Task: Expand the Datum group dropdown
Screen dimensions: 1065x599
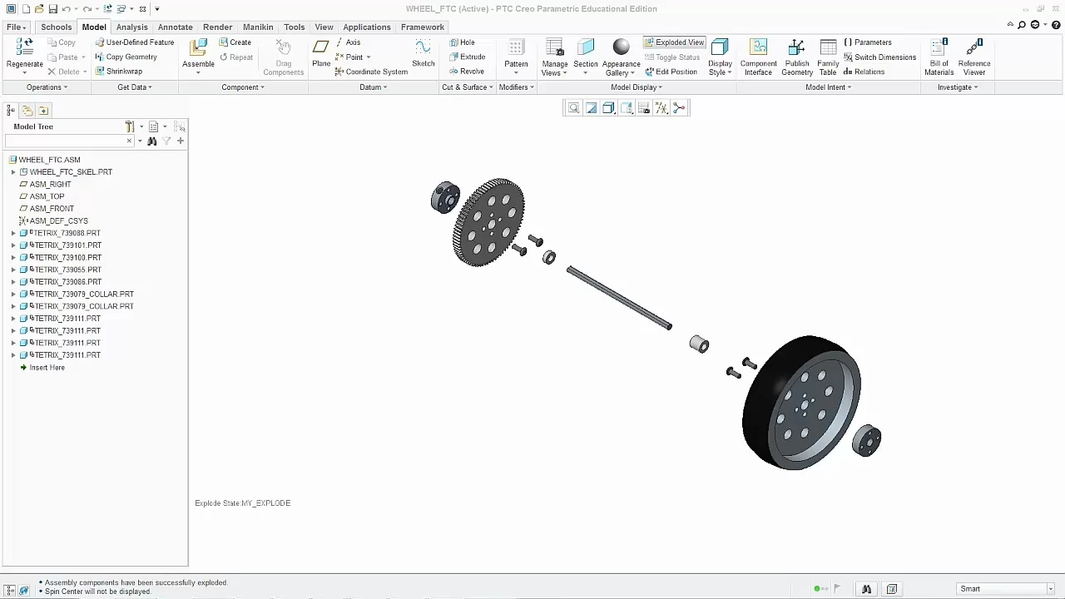Action: pyautogui.click(x=374, y=87)
